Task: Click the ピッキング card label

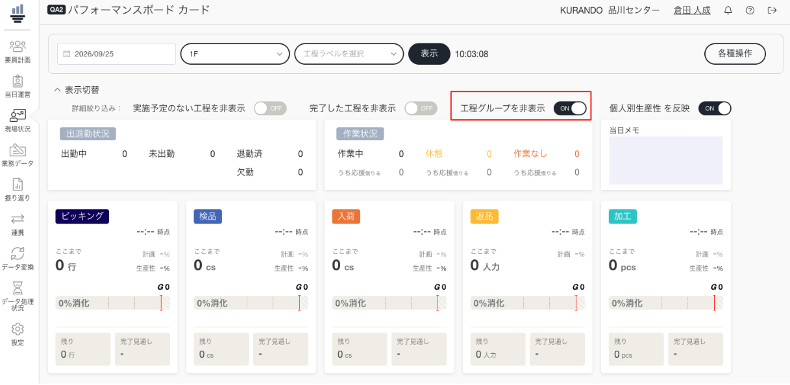Action: pos(82,216)
